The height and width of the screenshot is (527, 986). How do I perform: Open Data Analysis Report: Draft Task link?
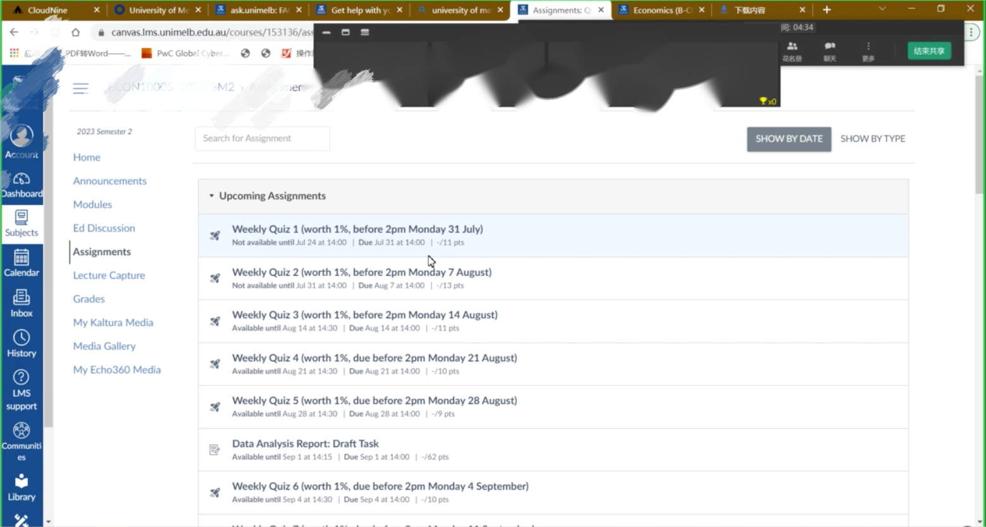pos(305,443)
